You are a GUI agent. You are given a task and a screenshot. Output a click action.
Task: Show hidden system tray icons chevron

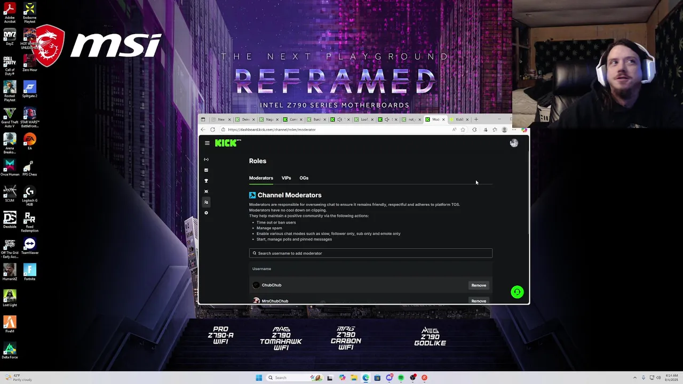tap(634, 378)
